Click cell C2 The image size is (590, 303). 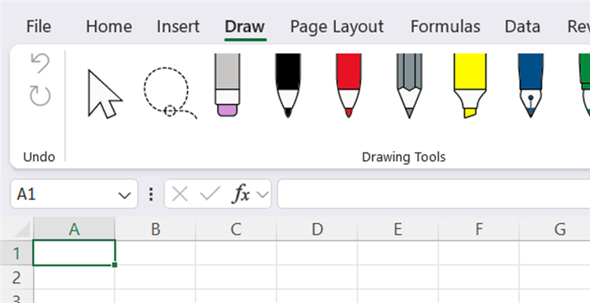[236, 277]
